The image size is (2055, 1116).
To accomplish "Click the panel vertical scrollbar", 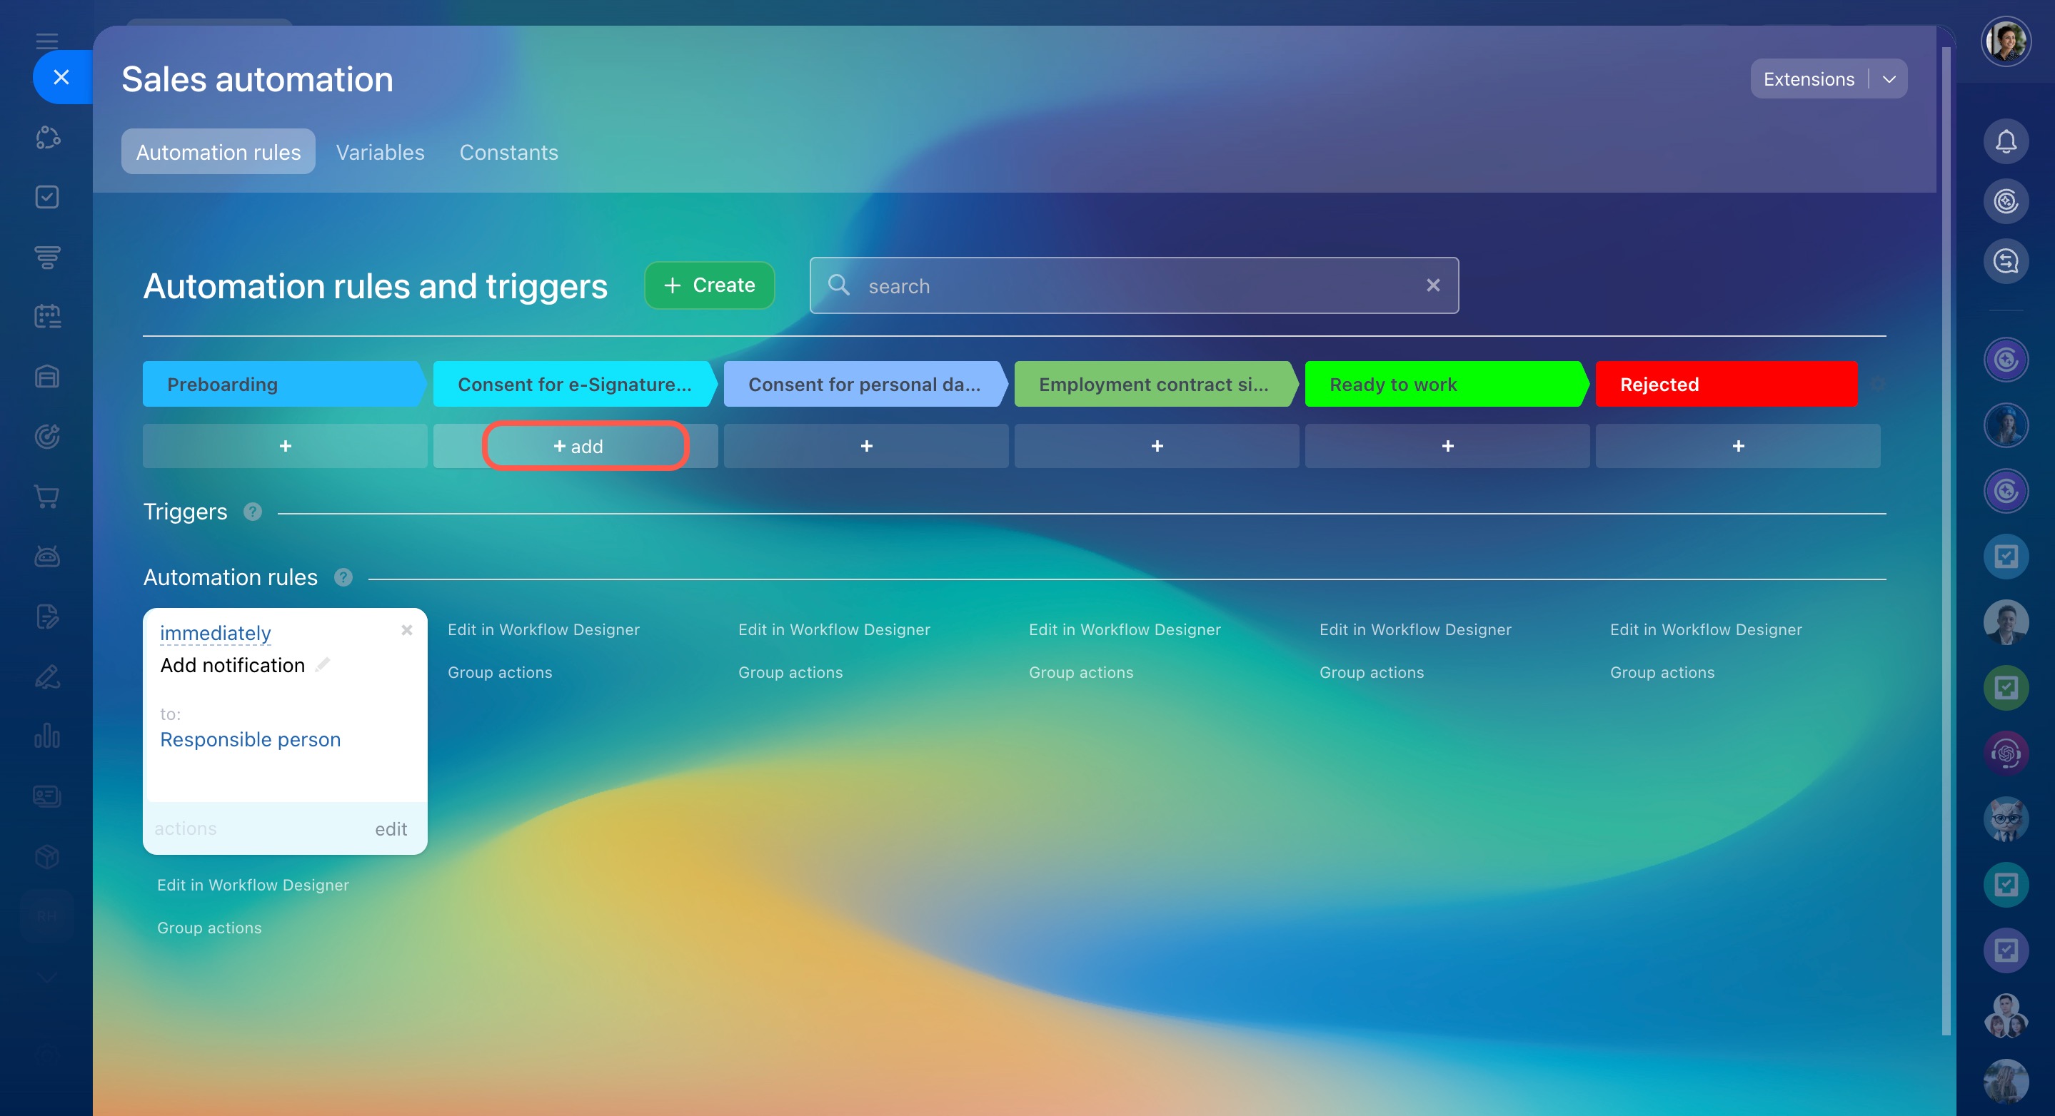I will (x=1946, y=542).
